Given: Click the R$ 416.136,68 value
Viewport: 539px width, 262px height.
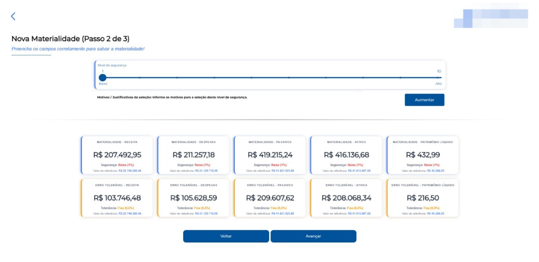Looking at the screenshot, I should tap(346, 155).
